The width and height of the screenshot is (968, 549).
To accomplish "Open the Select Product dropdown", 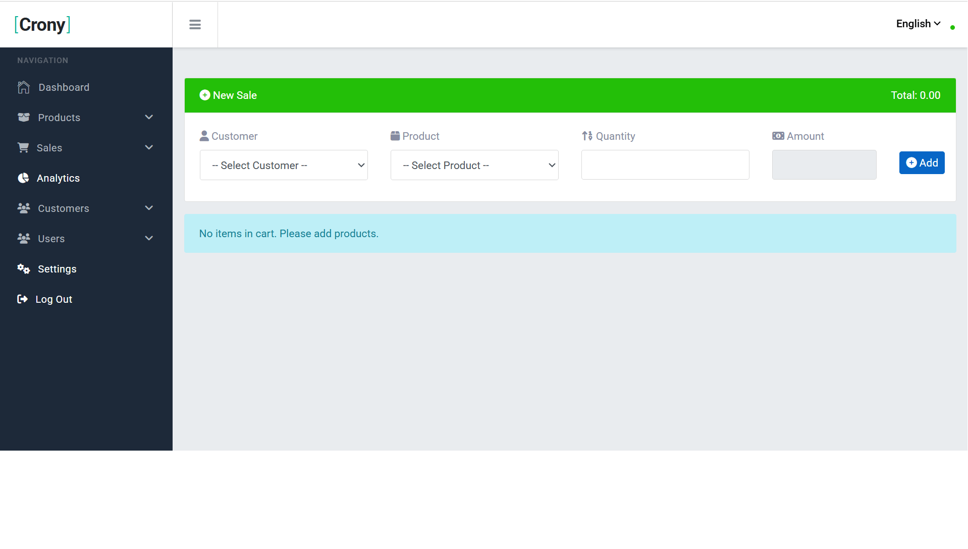I will click(x=474, y=165).
